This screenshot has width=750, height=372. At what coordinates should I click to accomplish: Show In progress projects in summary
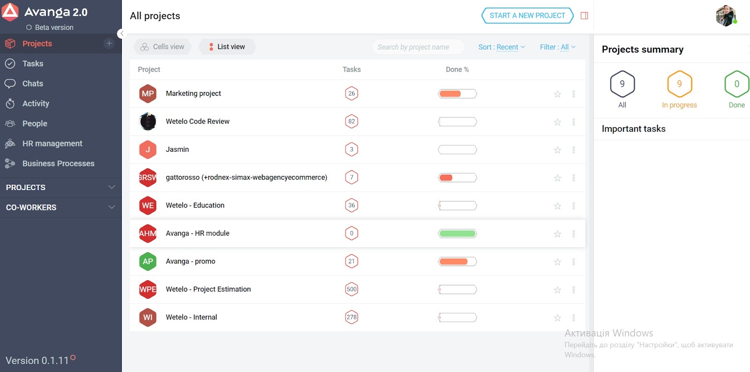679,89
